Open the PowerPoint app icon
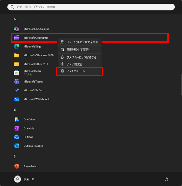The width and height of the screenshot is (182, 186). (x=17, y=166)
